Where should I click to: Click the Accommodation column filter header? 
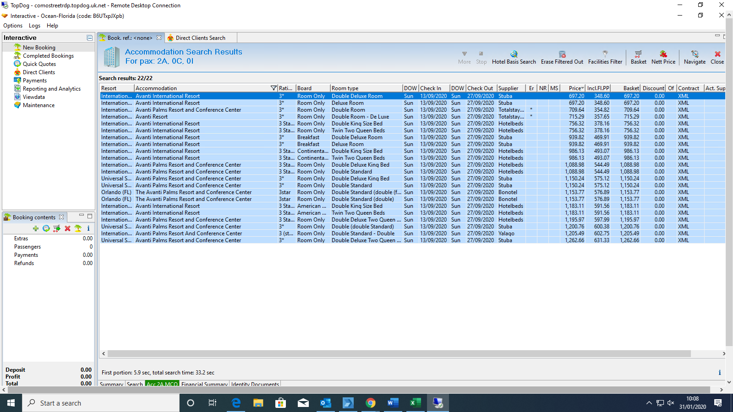[x=206, y=88]
